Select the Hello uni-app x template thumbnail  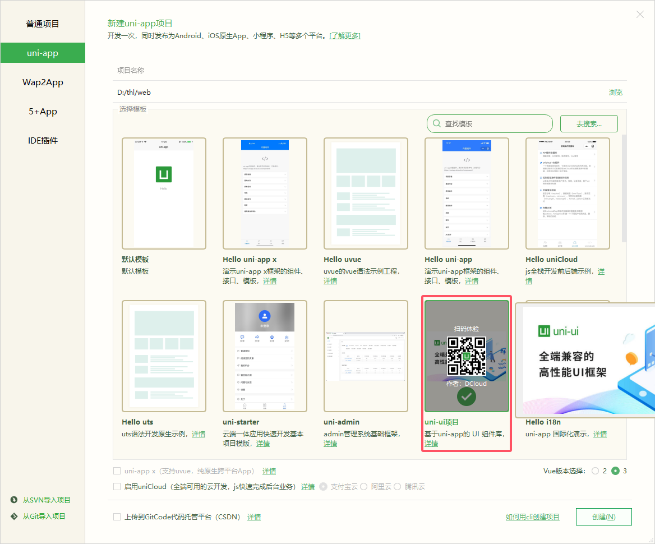coord(265,193)
